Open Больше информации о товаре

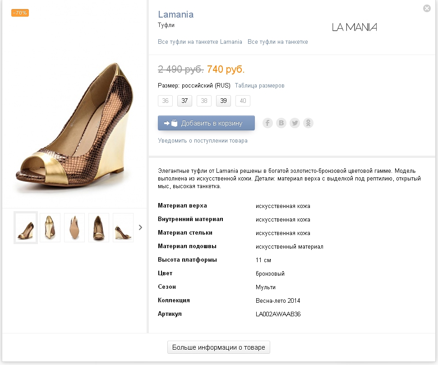tap(219, 347)
